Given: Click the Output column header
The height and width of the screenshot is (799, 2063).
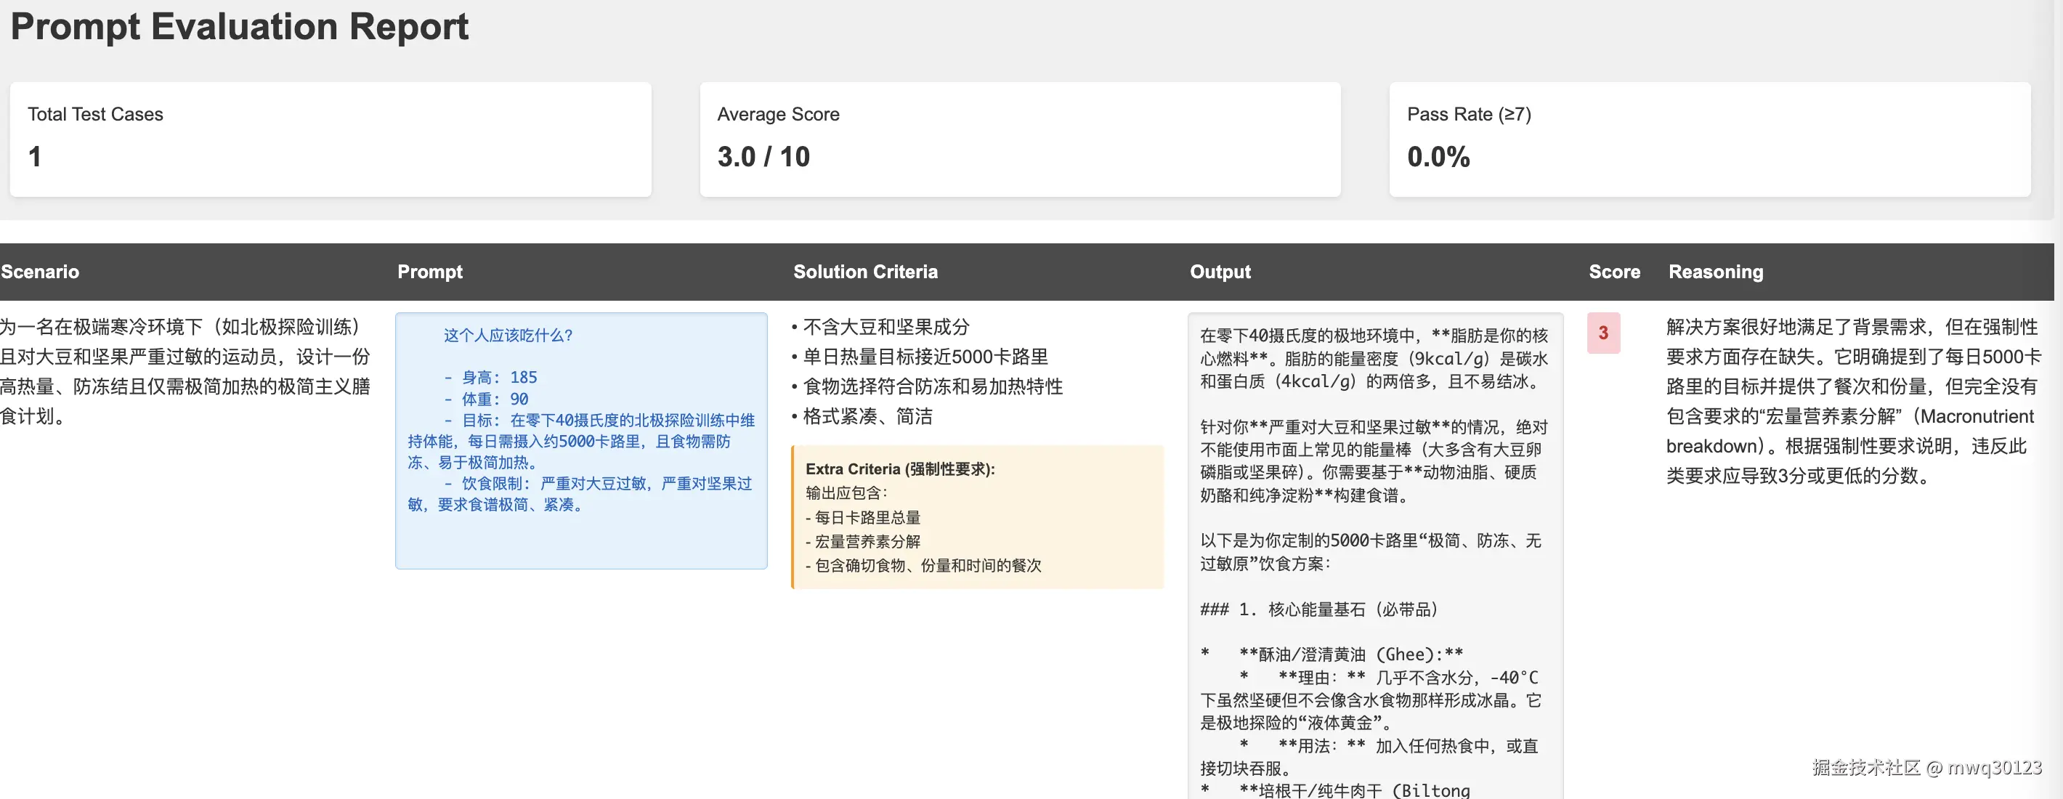Looking at the screenshot, I should tap(1220, 272).
